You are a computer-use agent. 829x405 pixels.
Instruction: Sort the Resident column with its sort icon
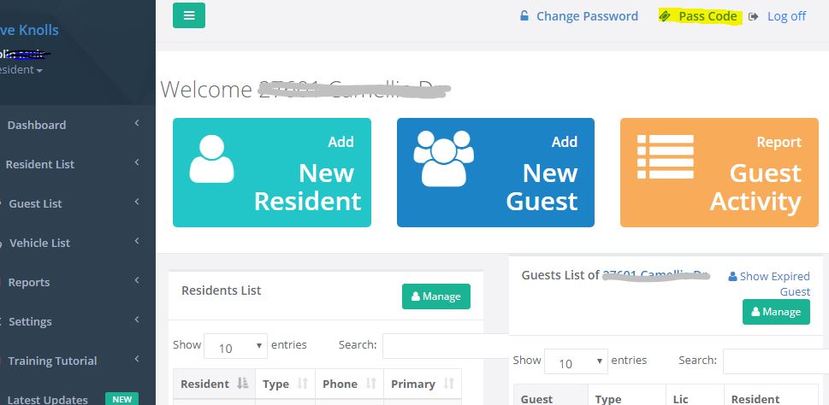click(x=242, y=384)
